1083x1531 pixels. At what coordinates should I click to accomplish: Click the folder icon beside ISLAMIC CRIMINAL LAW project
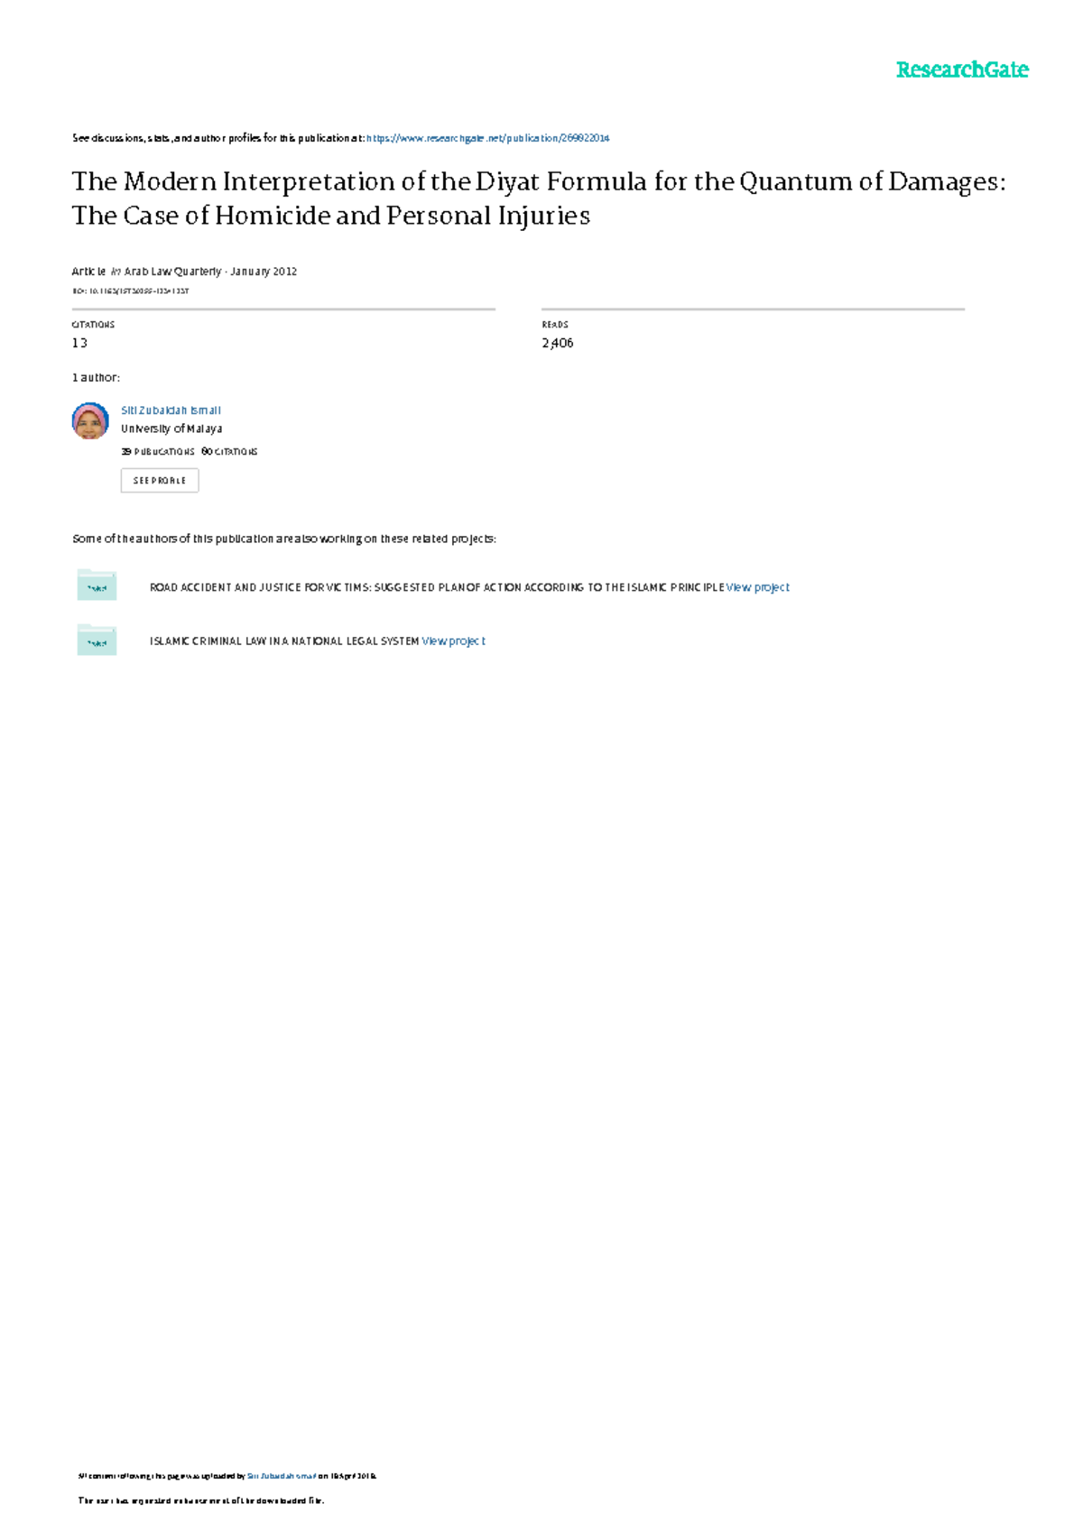97,640
